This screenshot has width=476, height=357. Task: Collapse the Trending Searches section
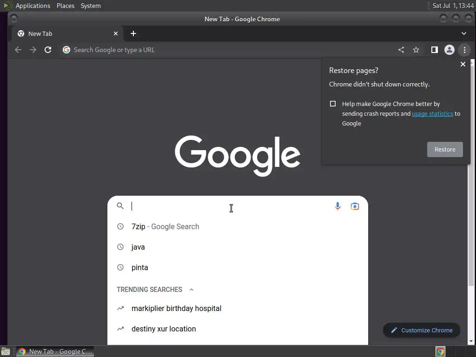[x=191, y=290]
